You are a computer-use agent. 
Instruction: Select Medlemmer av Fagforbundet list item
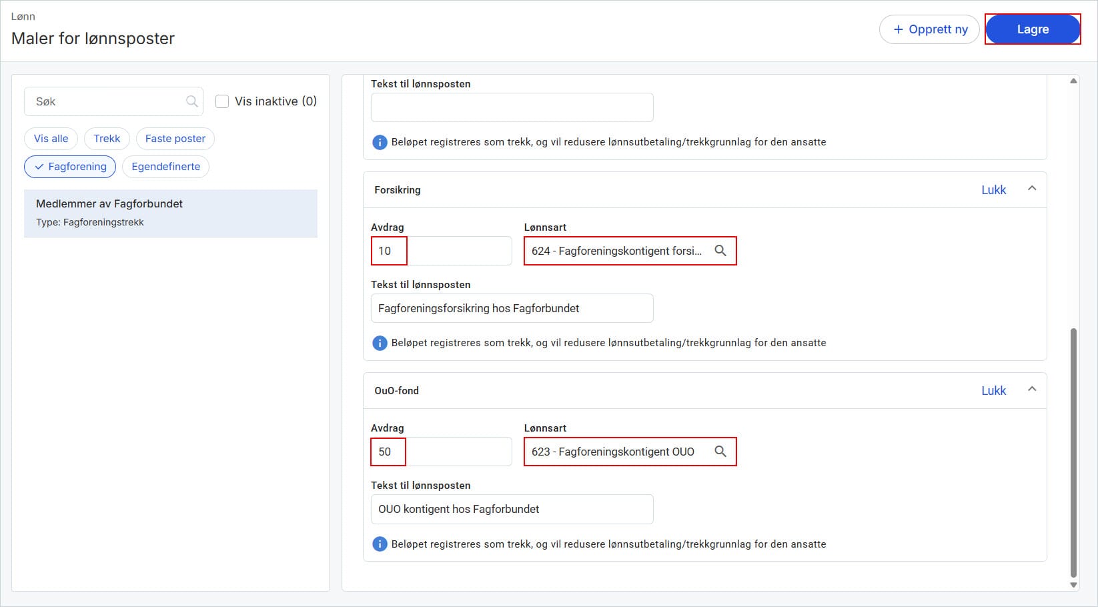click(x=171, y=213)
